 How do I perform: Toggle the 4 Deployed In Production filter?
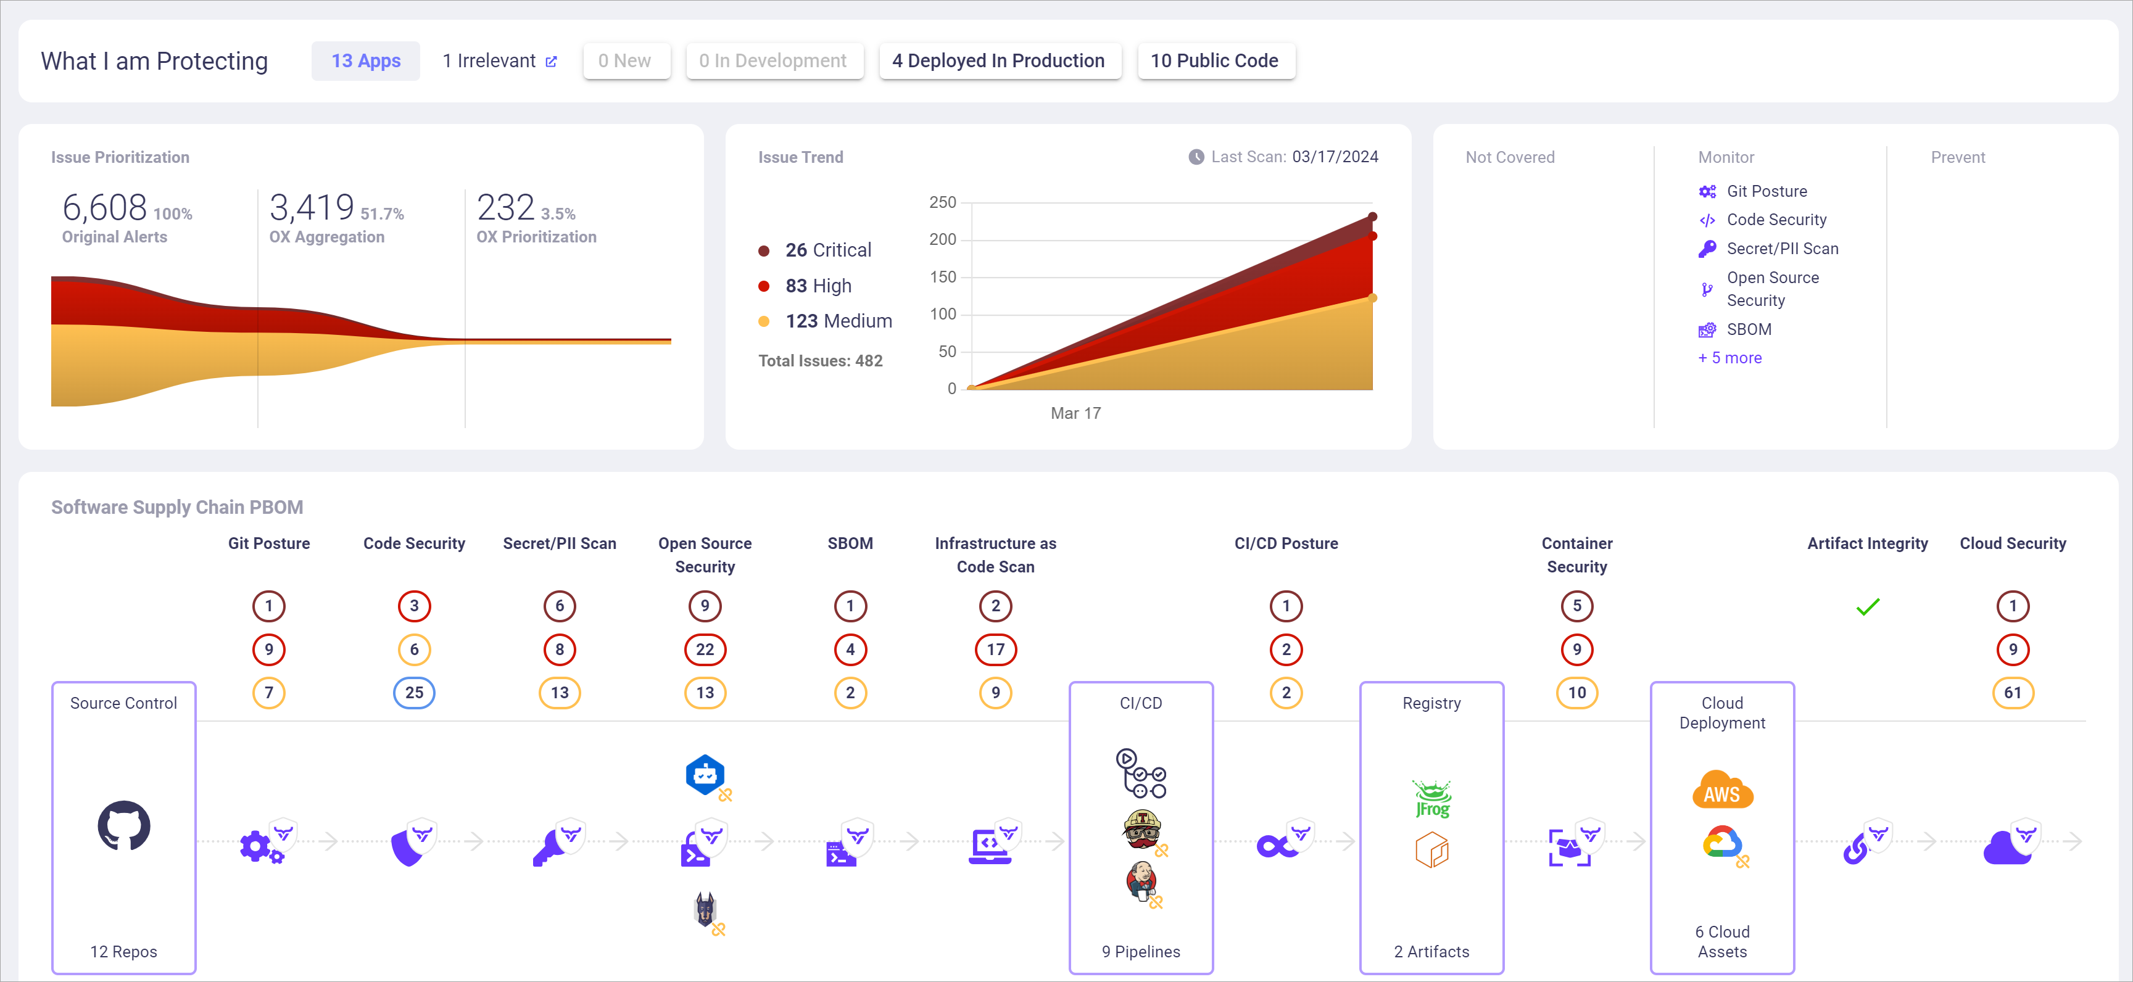click(x=998, y=61)
